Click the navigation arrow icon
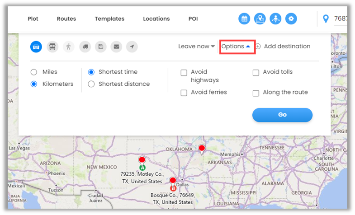355x215 pixels. (x=132, y=47)
